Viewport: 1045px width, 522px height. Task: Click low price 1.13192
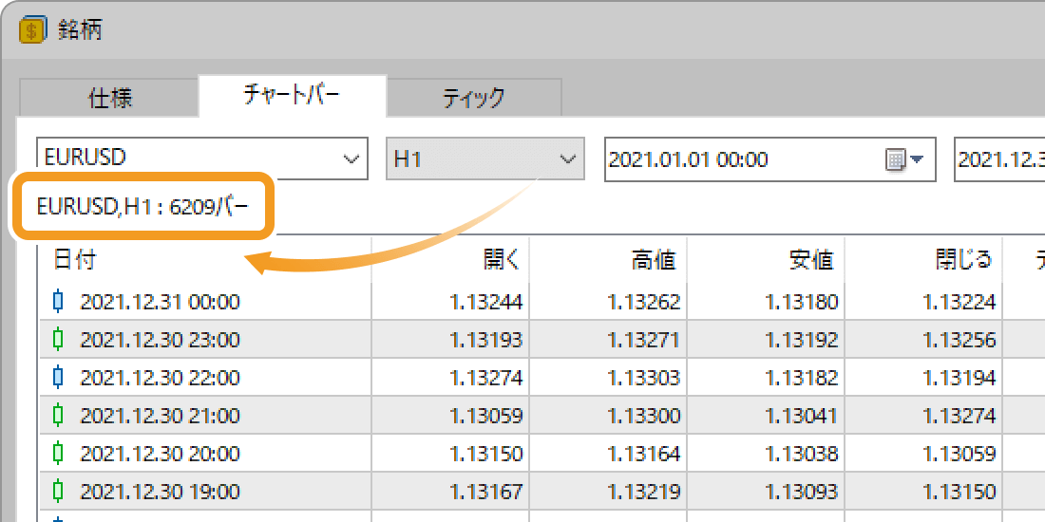pos(802,341)
